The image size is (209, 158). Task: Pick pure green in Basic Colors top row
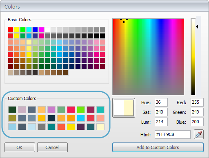[x=23, y=30]
